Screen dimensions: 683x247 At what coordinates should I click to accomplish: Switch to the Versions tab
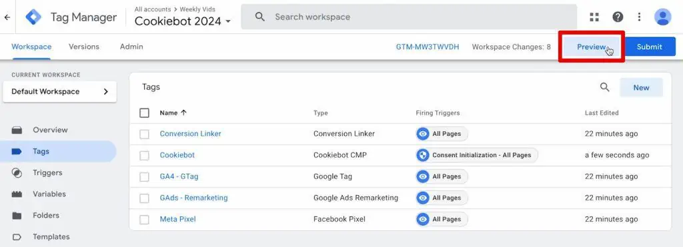84,47
